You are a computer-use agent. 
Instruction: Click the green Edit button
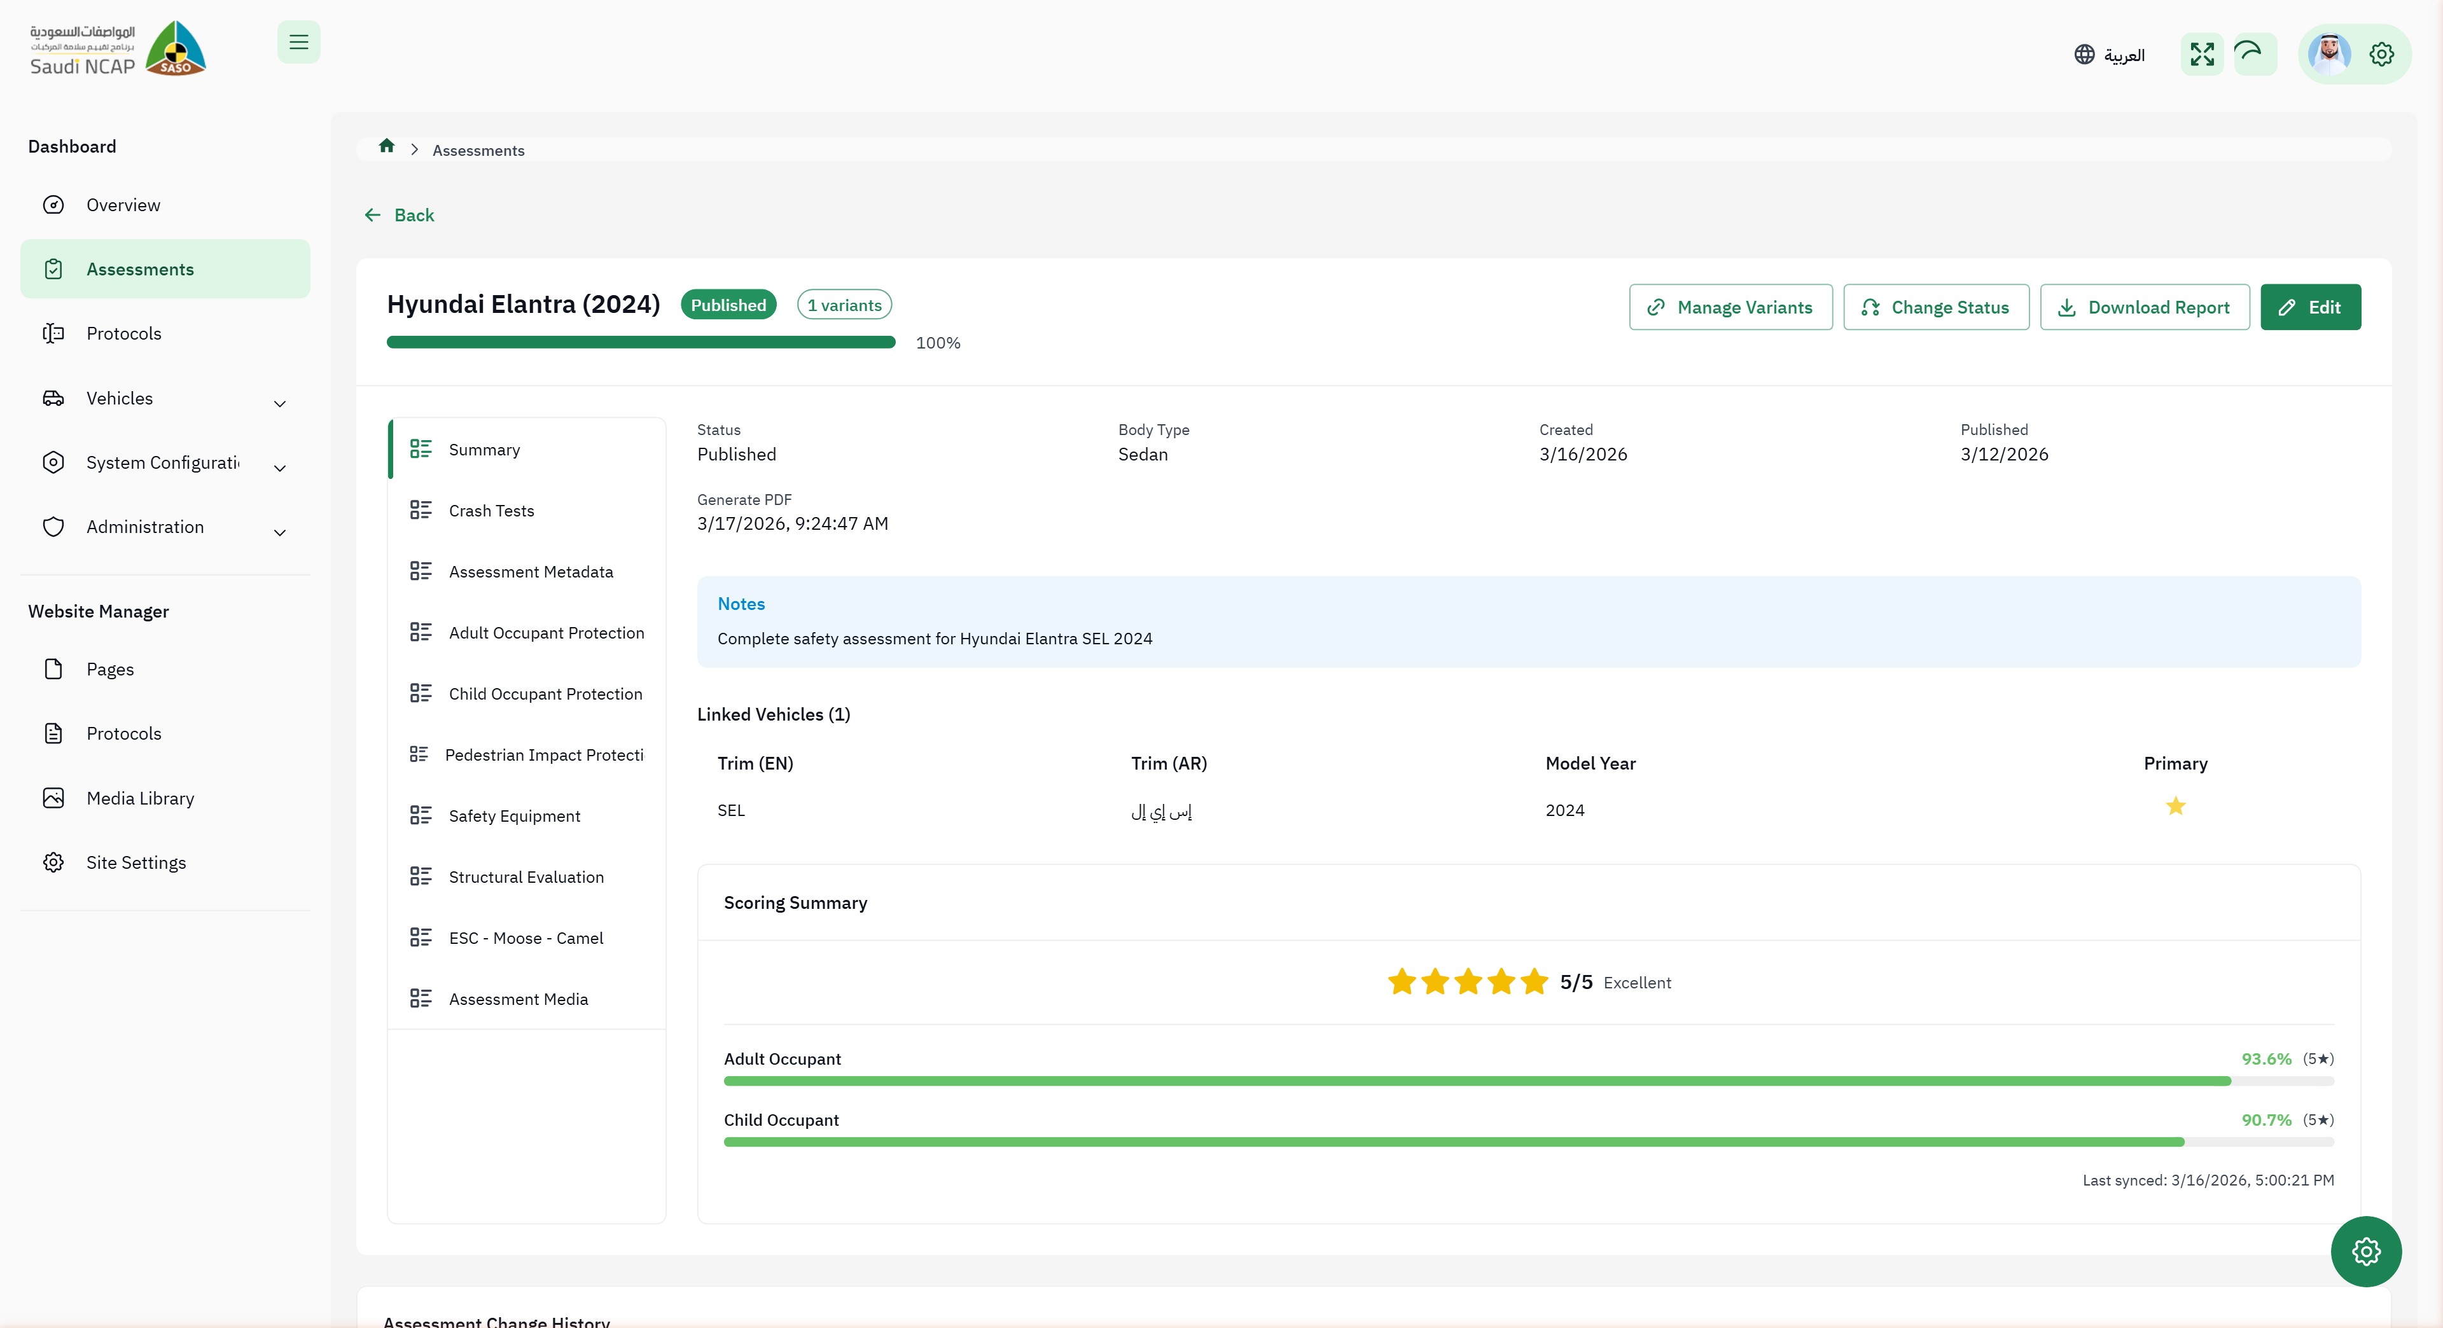2310,307
